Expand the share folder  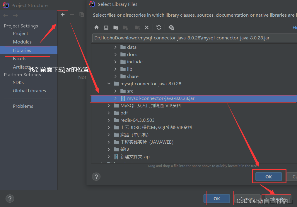[x=115, y=76]
